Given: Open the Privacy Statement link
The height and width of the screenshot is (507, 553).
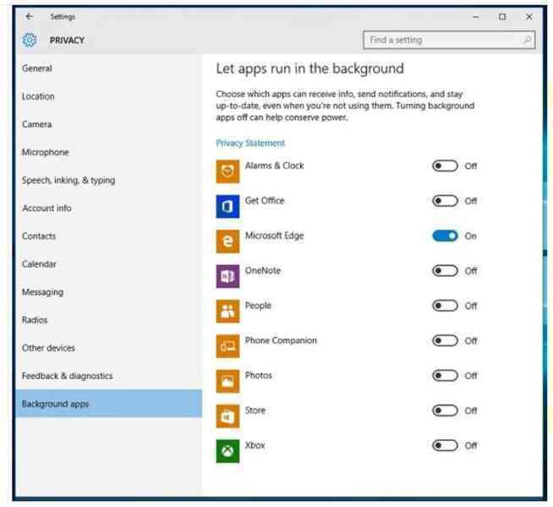Looking at the screenshot, I should [250, 143].
